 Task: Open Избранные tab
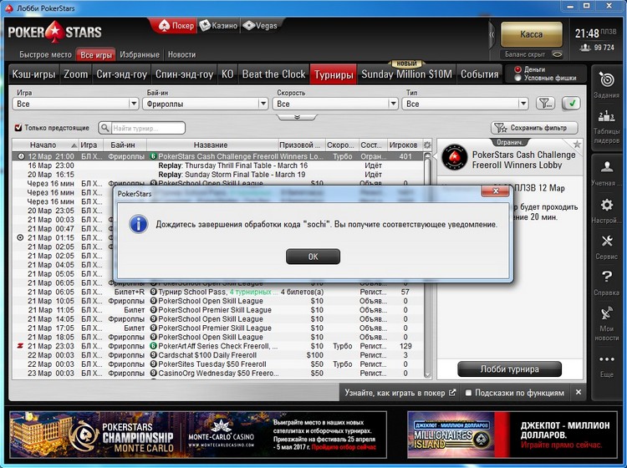click(140, 55)
